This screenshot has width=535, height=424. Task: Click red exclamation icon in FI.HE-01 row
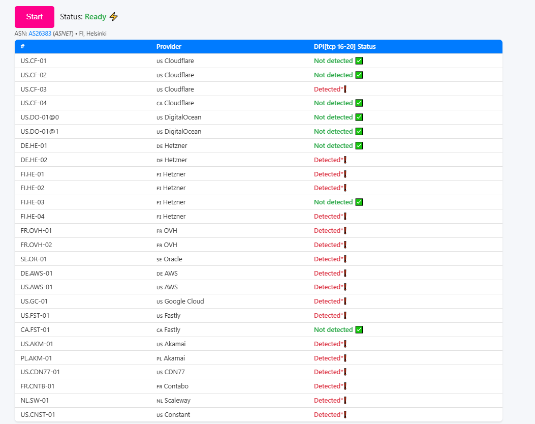(345, 174)
